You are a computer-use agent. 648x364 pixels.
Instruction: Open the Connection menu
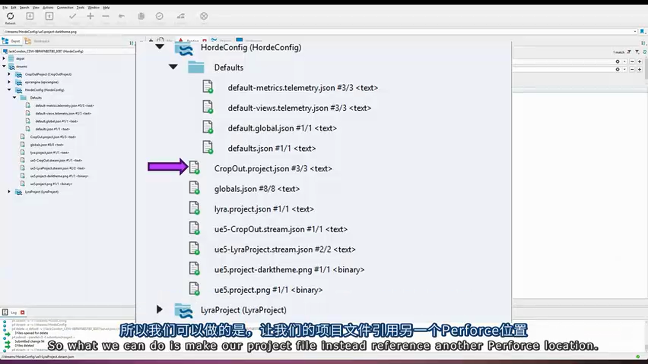pyautogui.click(x=65, y=8)
